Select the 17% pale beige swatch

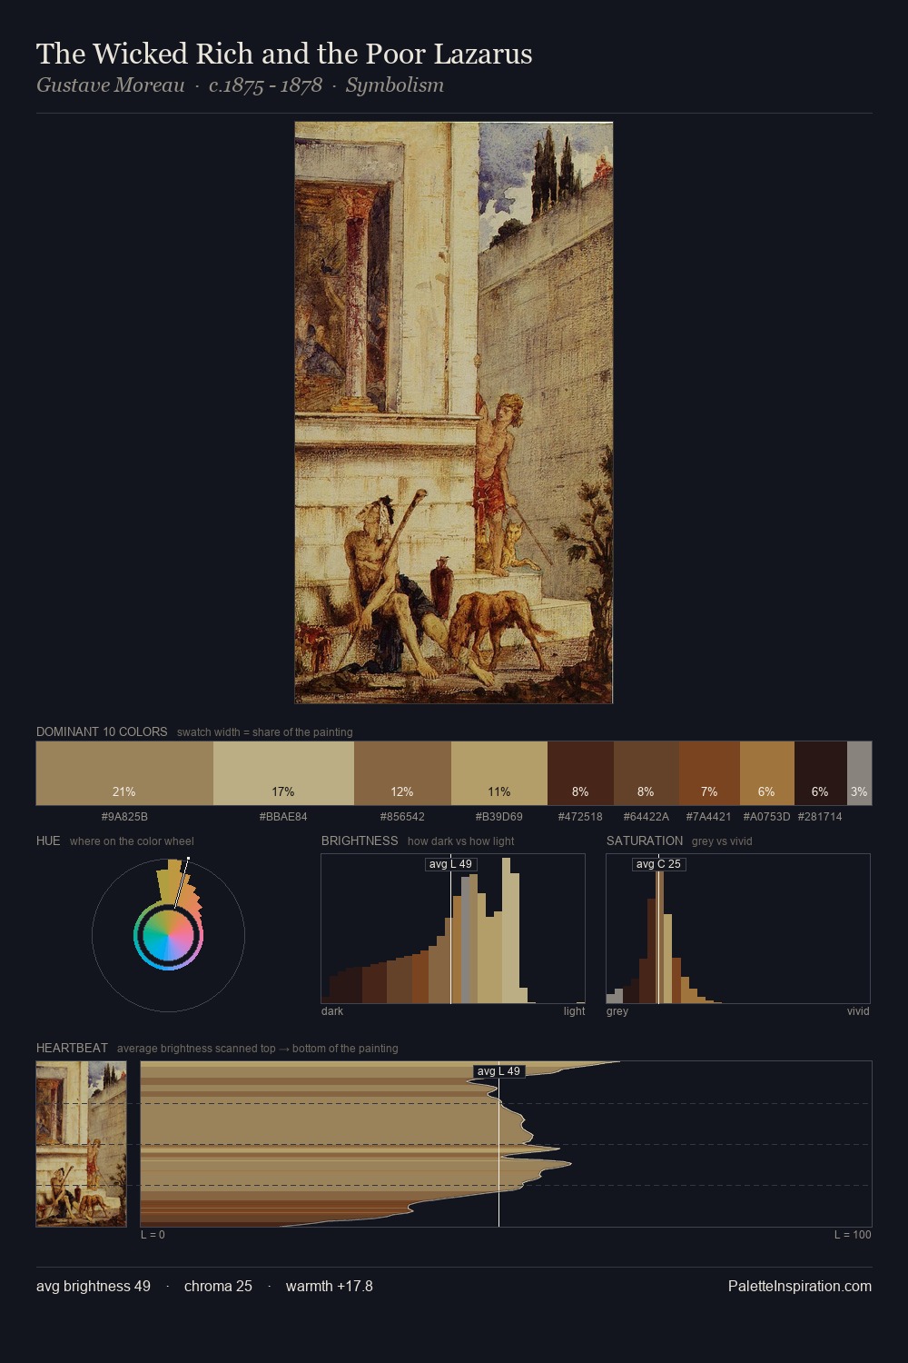point(283,773)
